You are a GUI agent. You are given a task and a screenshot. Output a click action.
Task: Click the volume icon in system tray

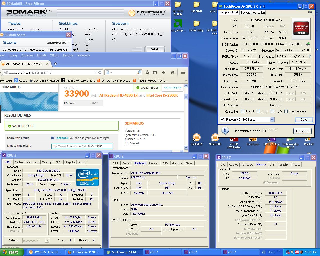coord(302,252)
